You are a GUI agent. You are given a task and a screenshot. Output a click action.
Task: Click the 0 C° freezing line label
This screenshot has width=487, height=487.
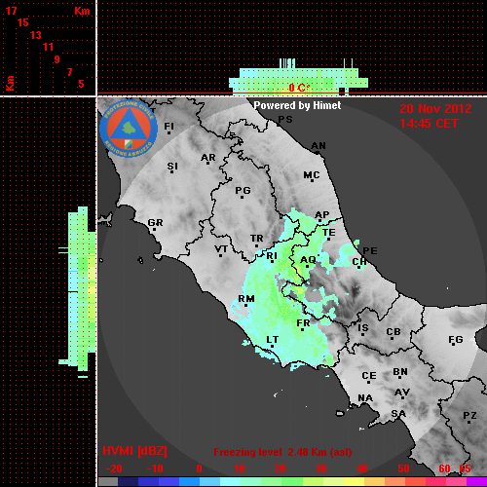(x=299, y=88)
